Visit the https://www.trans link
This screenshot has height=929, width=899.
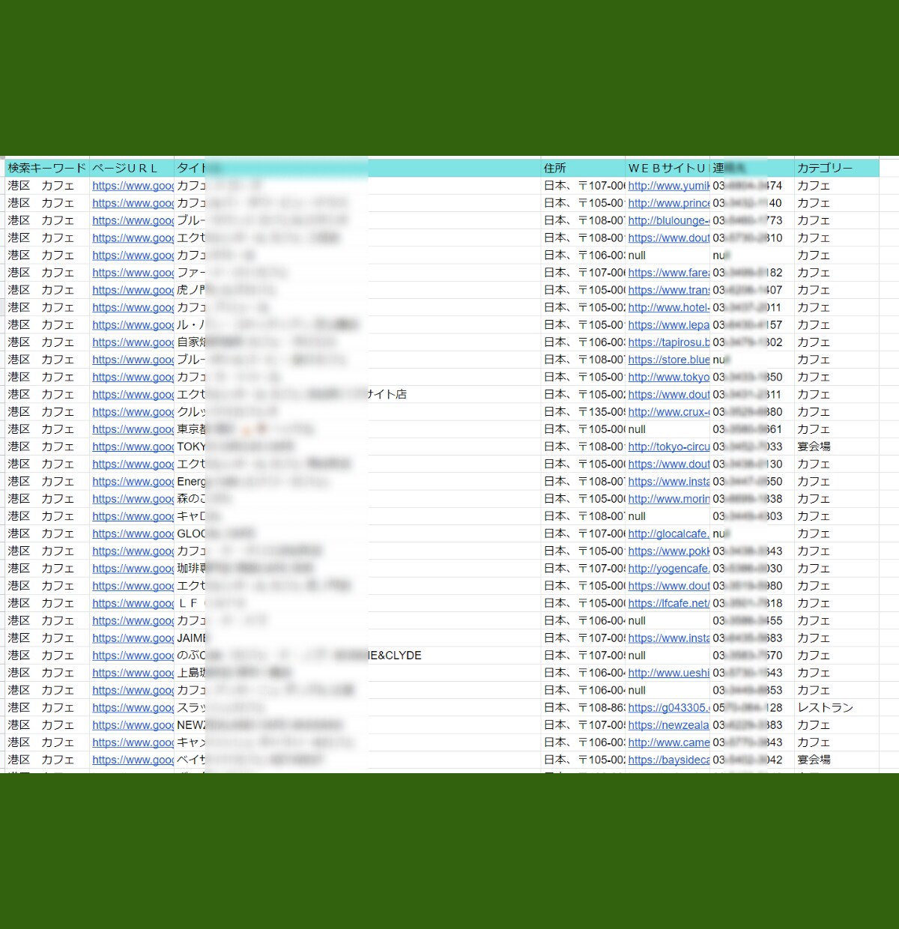[669, 290]
